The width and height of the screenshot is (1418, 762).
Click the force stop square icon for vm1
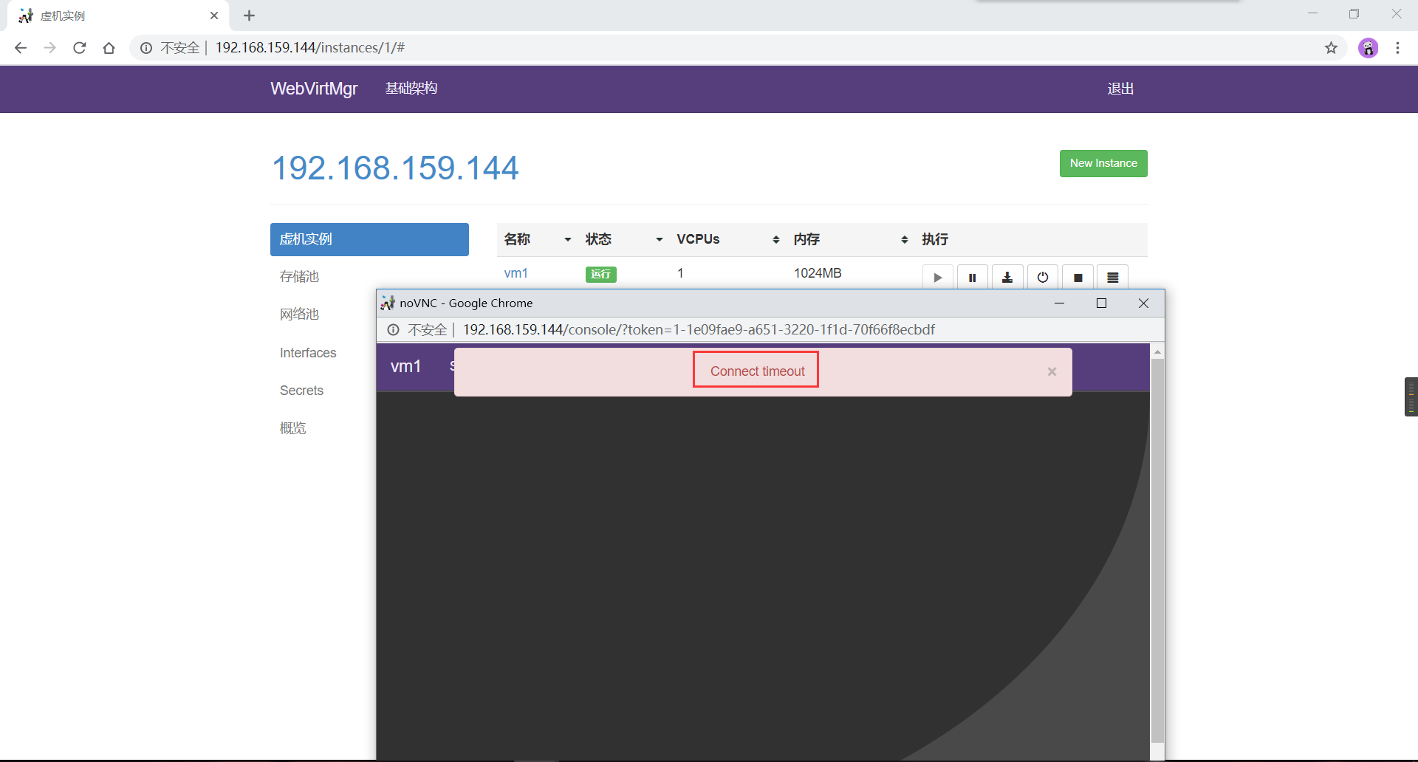point(1078,277)
